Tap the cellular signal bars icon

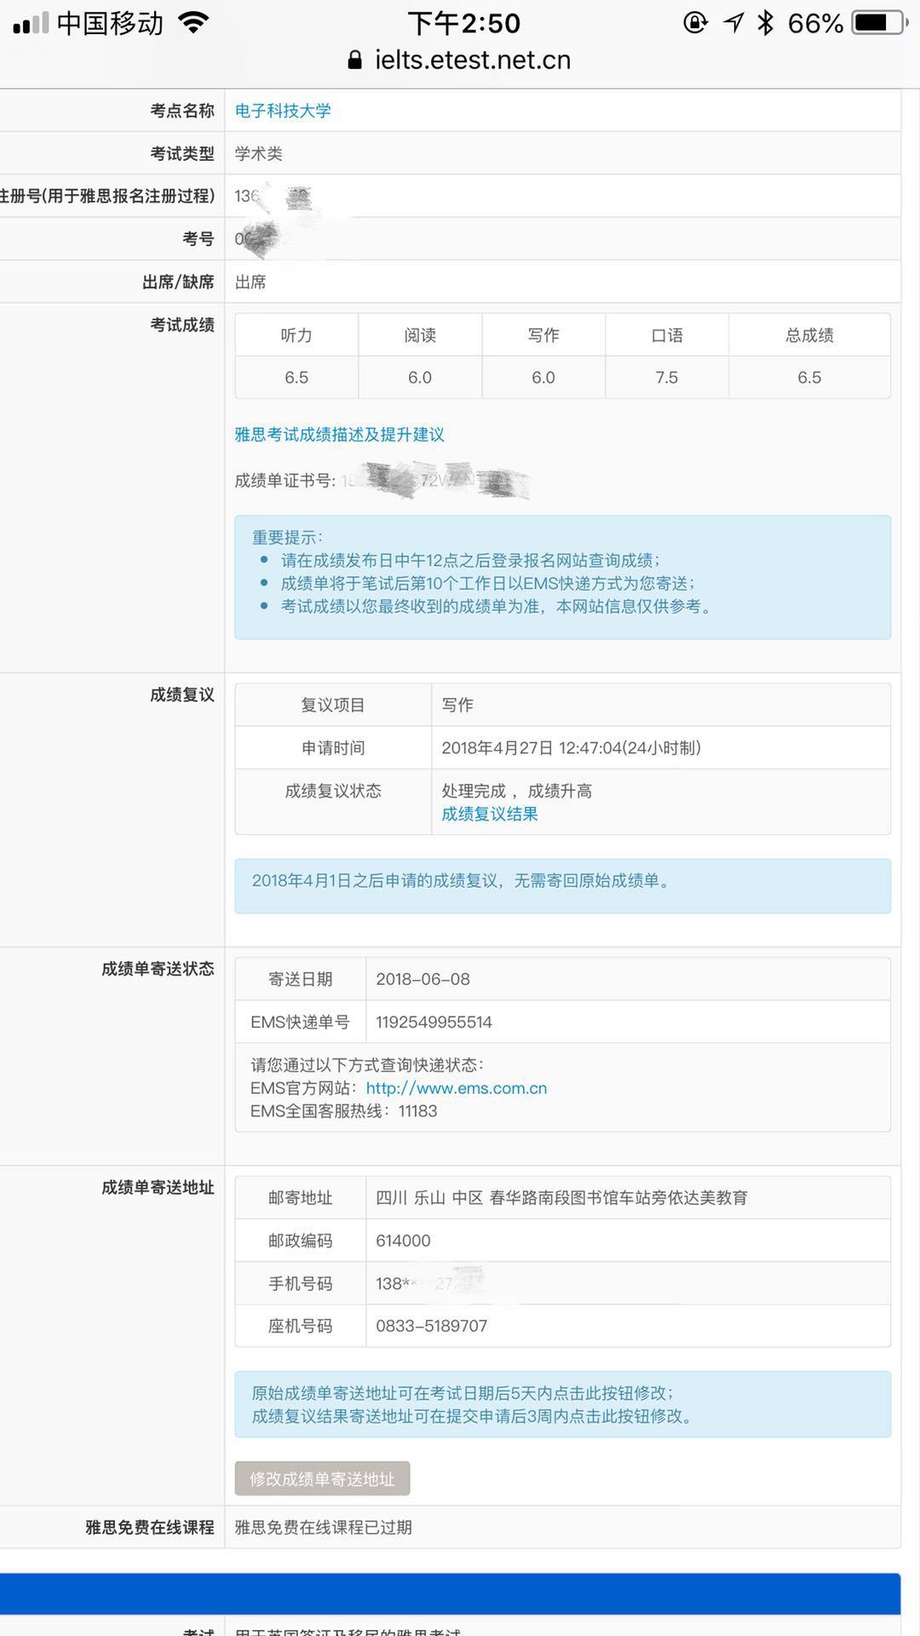pyautogui.click(x=32, y=23)
